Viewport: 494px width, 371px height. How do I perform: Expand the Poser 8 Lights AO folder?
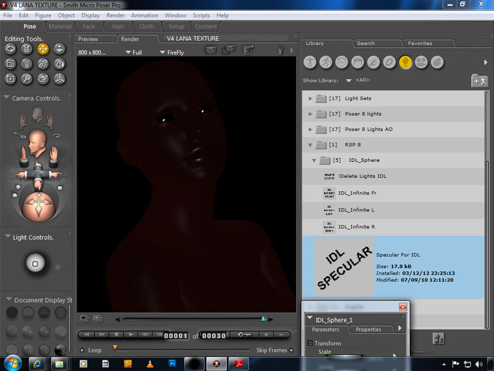tap(311, 129)
